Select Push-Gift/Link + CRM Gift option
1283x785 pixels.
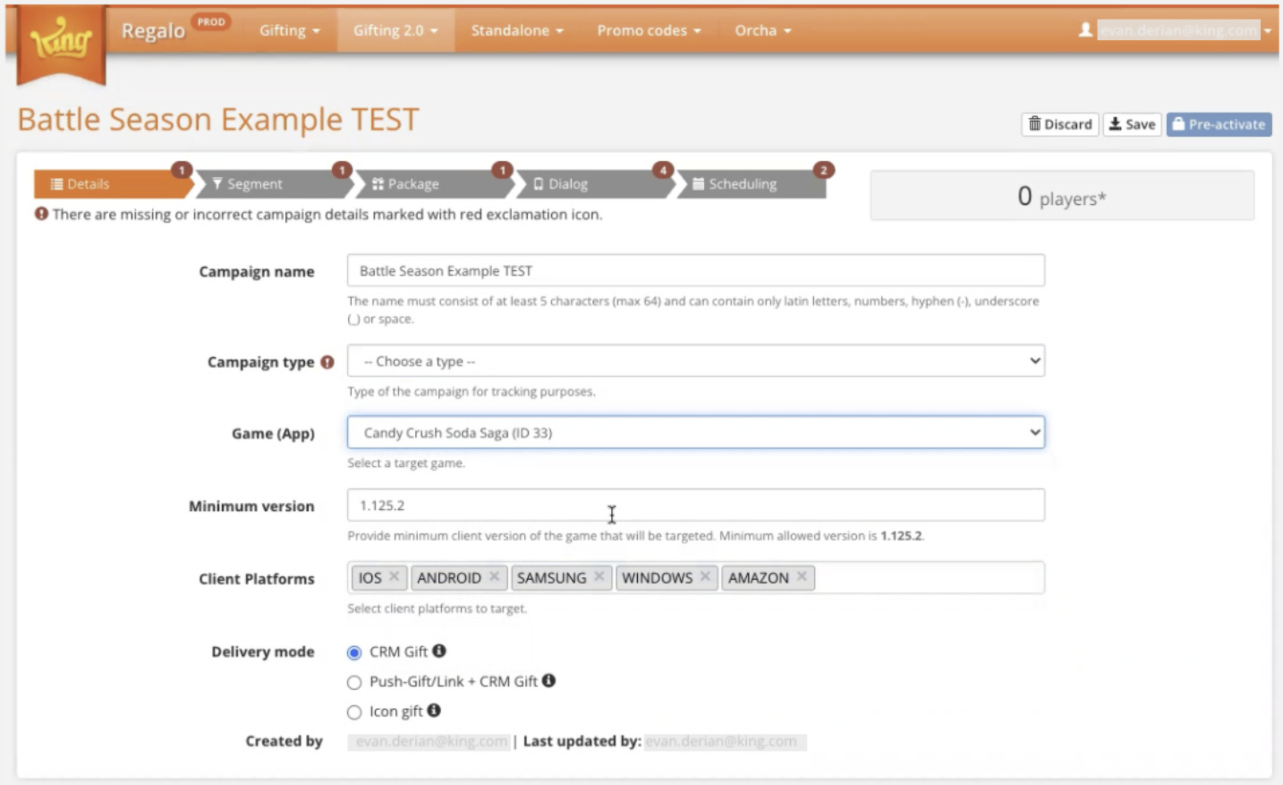[354, 683]
